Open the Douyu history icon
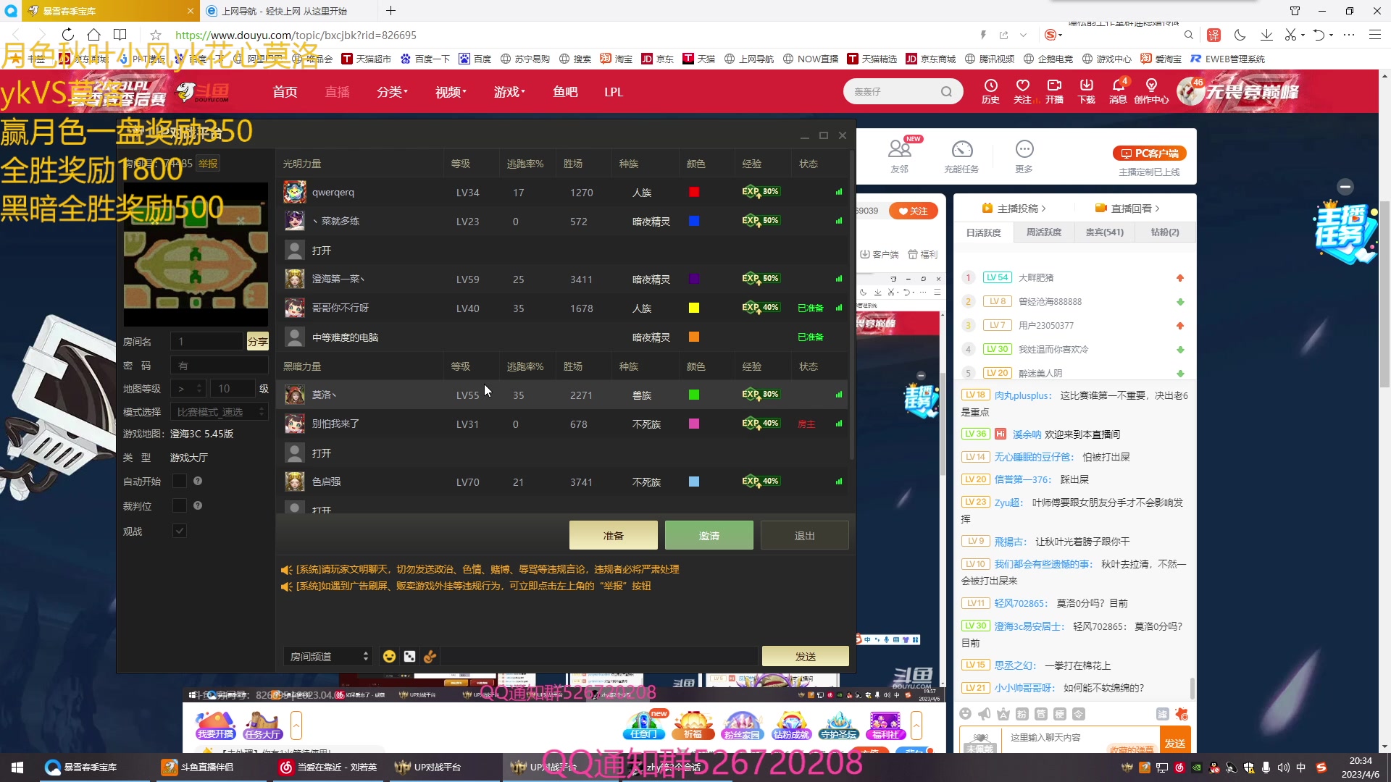This screenshot has width=1391, height=782. [x=990, y=91]
